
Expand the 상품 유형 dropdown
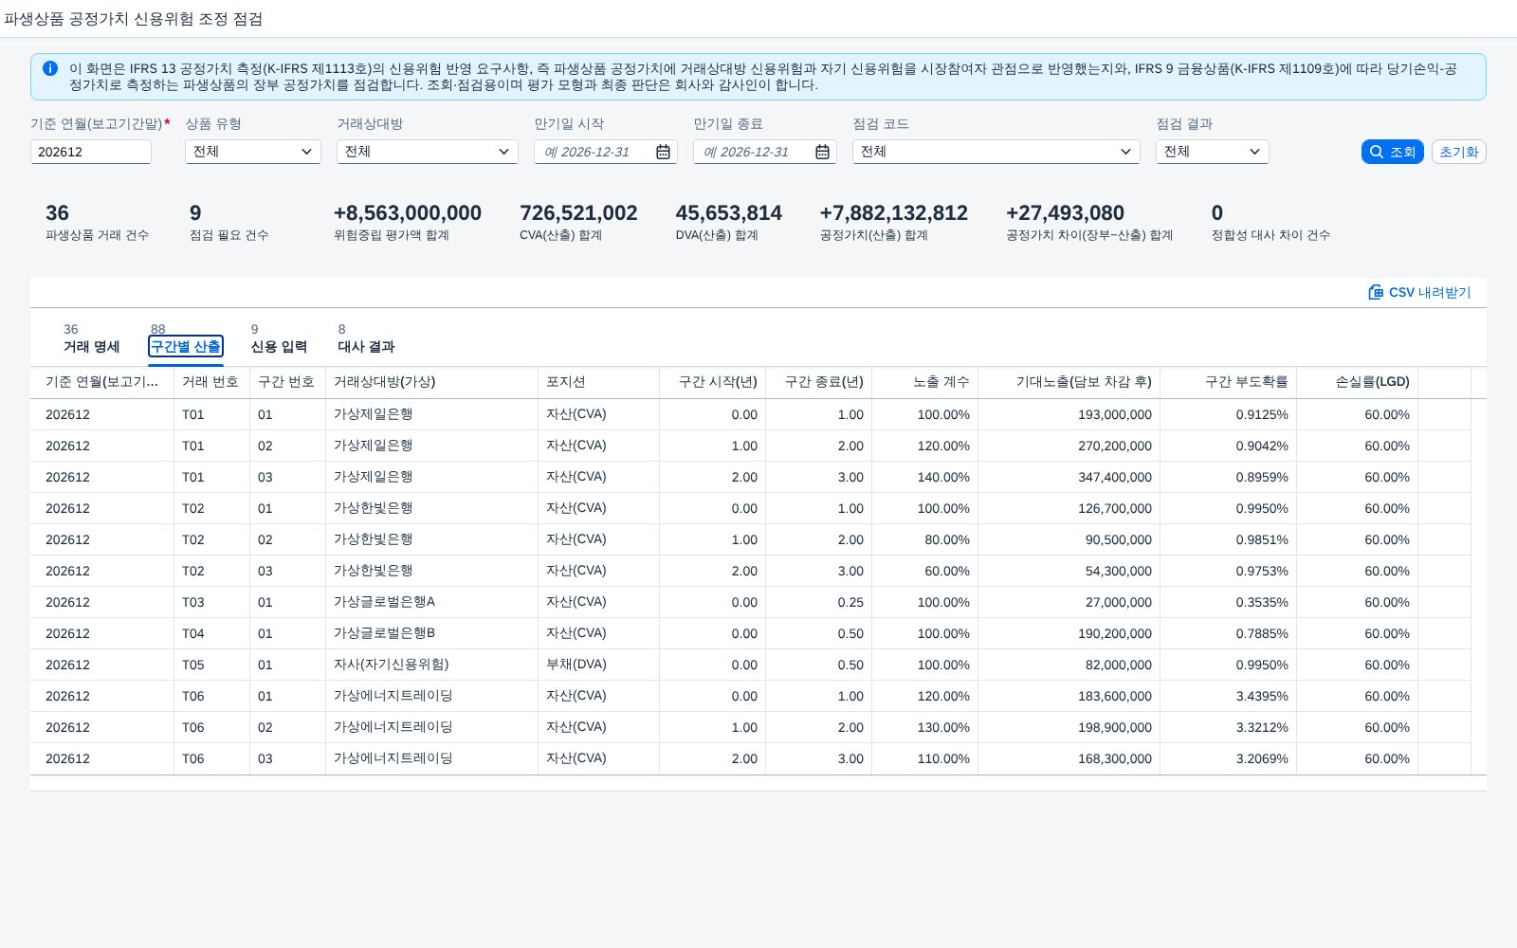306,152
